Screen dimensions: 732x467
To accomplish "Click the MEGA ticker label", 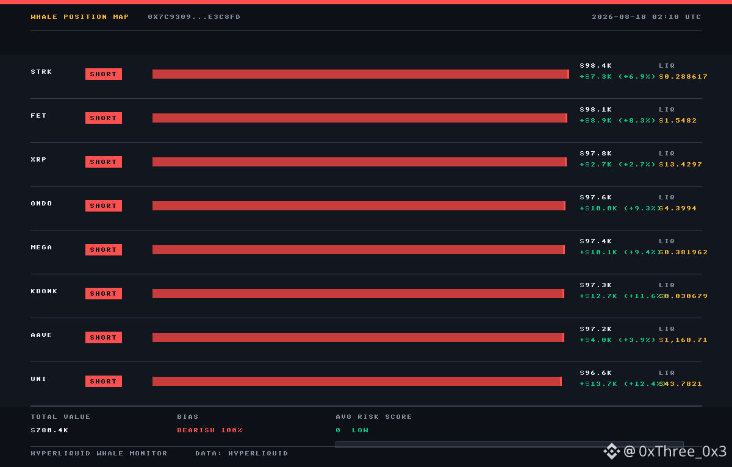I will 41,248.
